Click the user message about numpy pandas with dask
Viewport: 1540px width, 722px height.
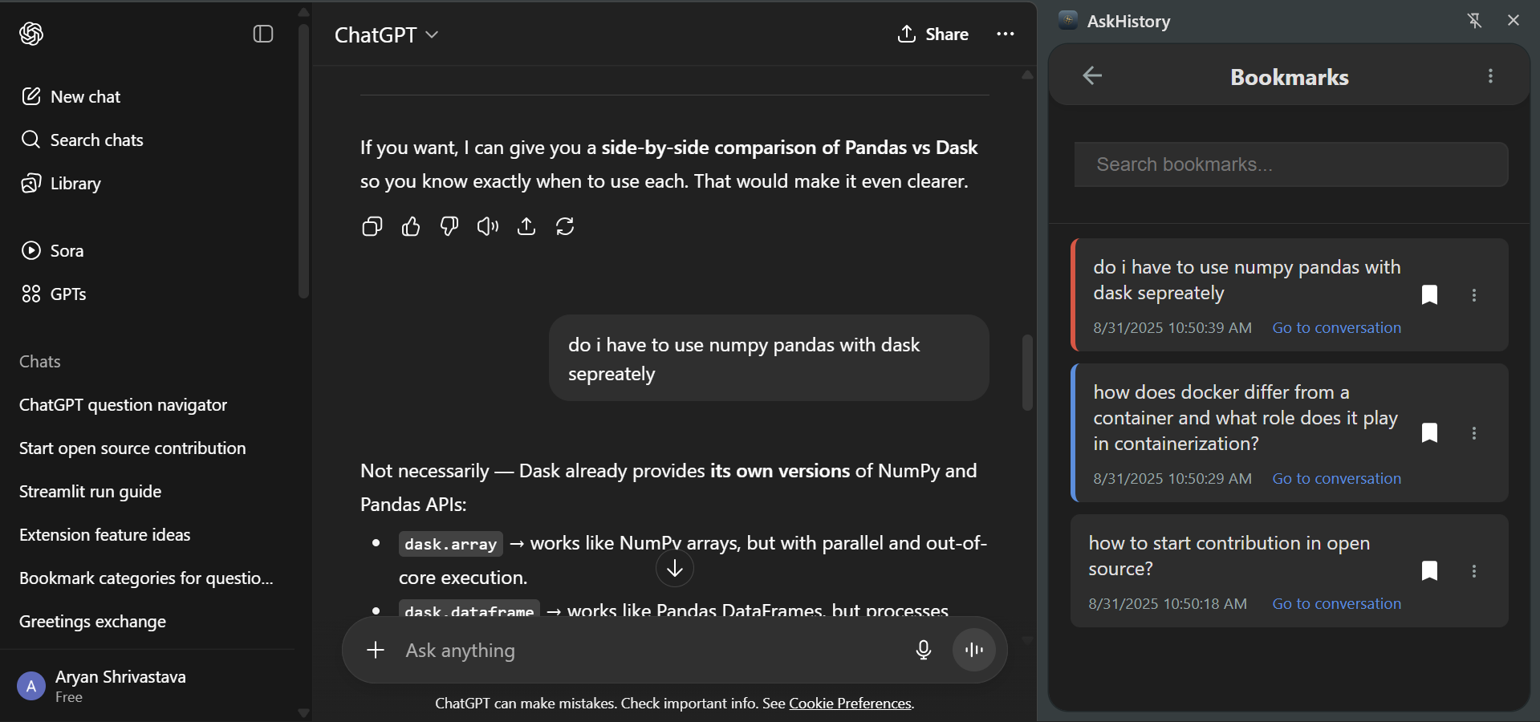click(x=769, y=359)
